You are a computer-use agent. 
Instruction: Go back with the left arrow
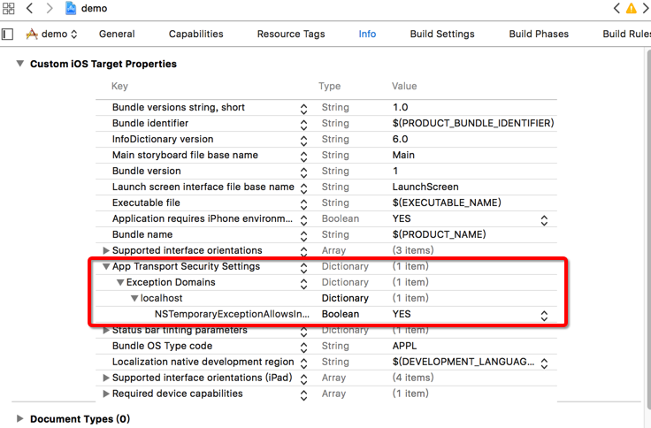(29, 9)
